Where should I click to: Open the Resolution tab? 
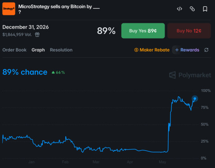pos(61,50)
